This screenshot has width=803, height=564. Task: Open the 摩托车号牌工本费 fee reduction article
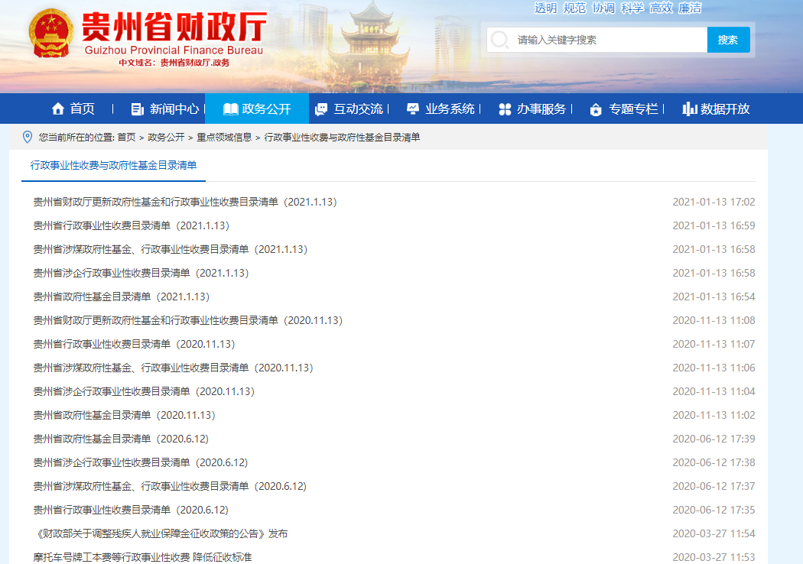(x=142, y=557)
